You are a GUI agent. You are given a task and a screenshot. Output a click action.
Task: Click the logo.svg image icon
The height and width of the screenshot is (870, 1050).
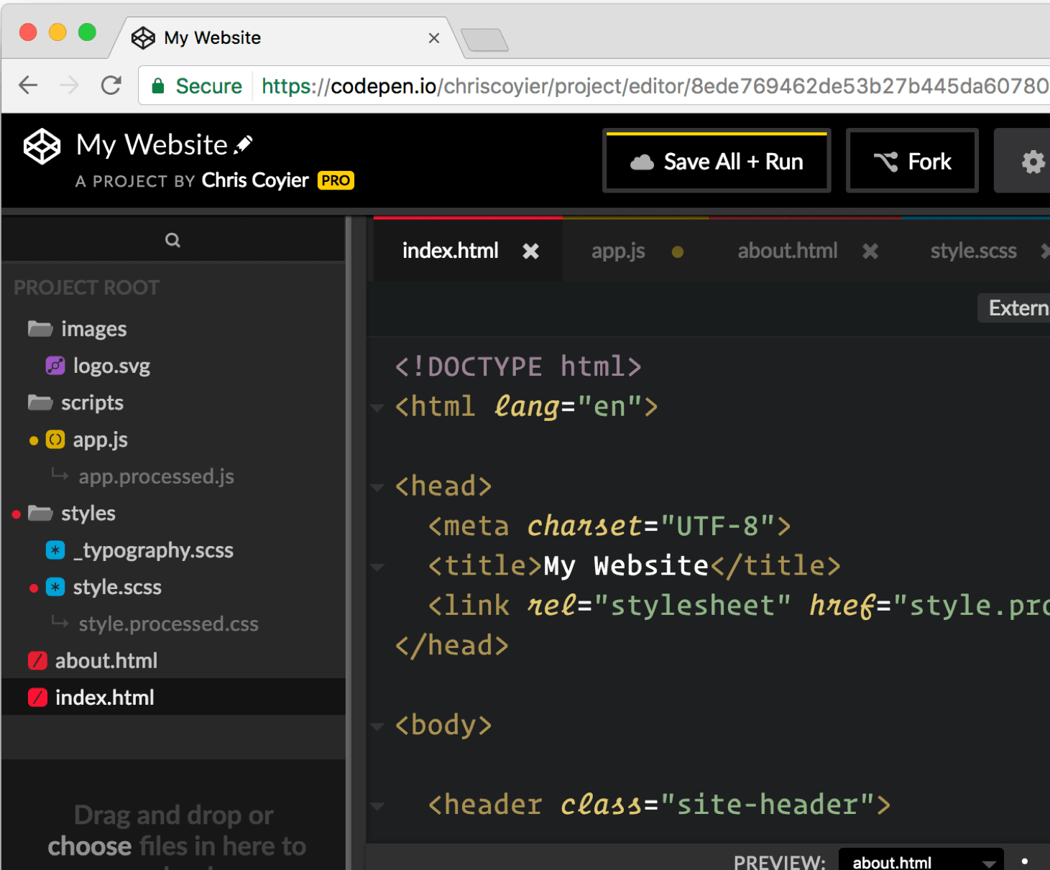pyautogui.click(x=55, y=366)
